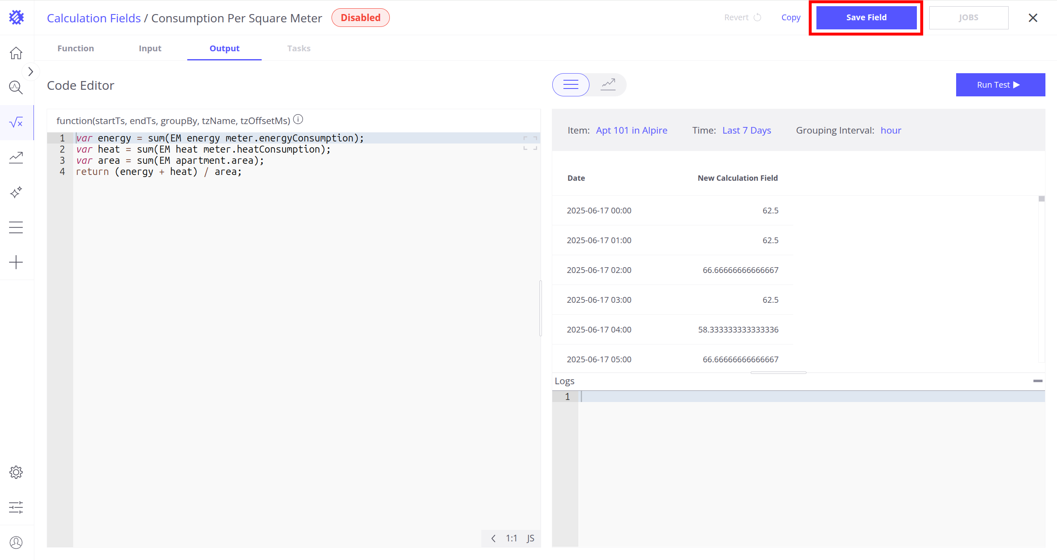Switch results to table list view

tap(570, 85)
